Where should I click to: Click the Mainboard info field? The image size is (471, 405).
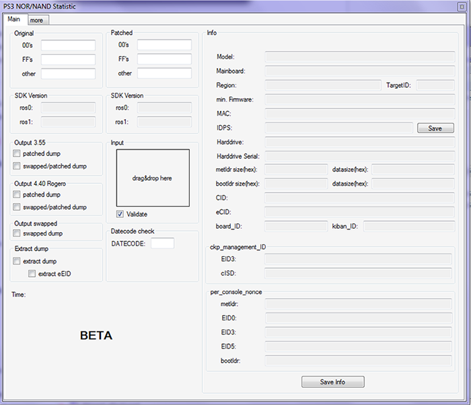(x=360, y=71)
